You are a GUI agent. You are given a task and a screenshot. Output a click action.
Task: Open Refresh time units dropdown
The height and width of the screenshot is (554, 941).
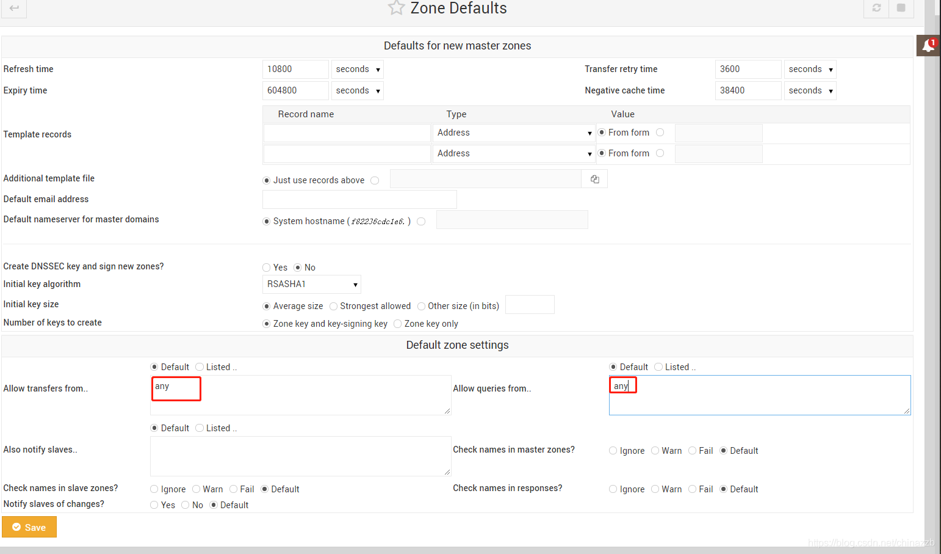pyautogui.click(x=357, y=70)
